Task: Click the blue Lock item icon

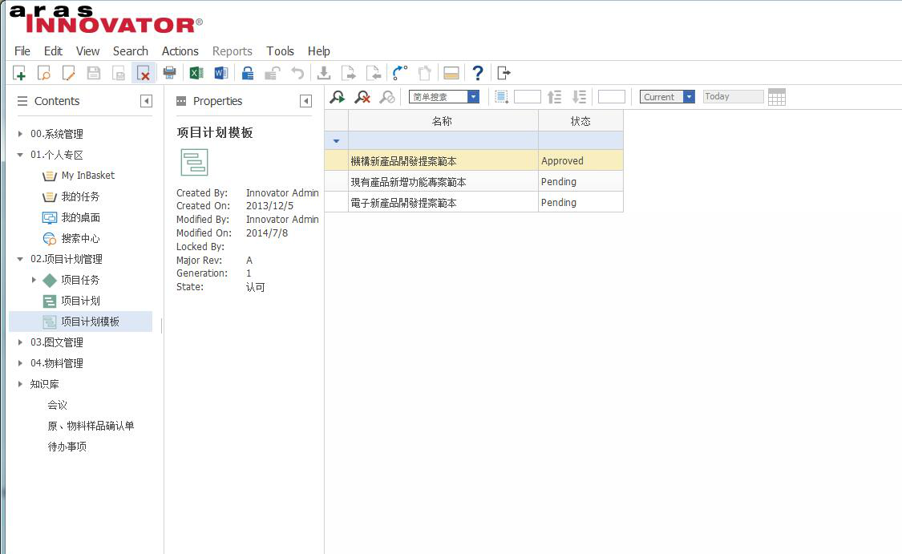Action: 248,74
